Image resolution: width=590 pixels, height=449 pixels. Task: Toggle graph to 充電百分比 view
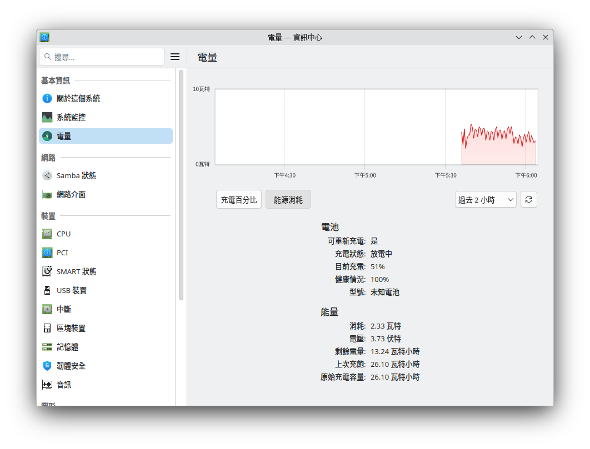click(x=239, y=200)
